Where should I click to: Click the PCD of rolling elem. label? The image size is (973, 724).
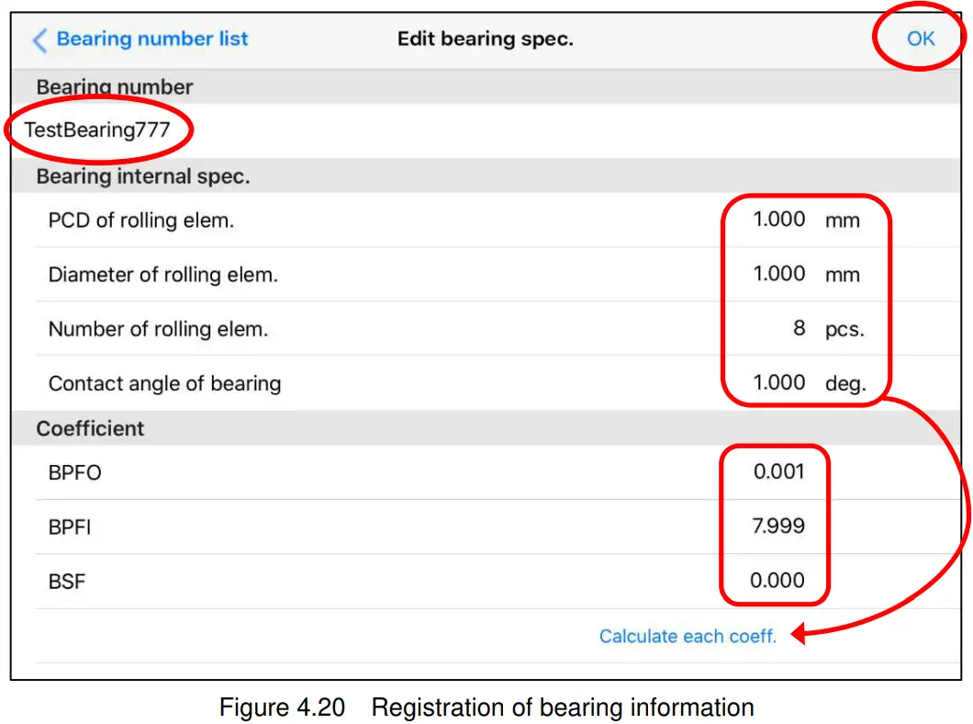[141, 221]
